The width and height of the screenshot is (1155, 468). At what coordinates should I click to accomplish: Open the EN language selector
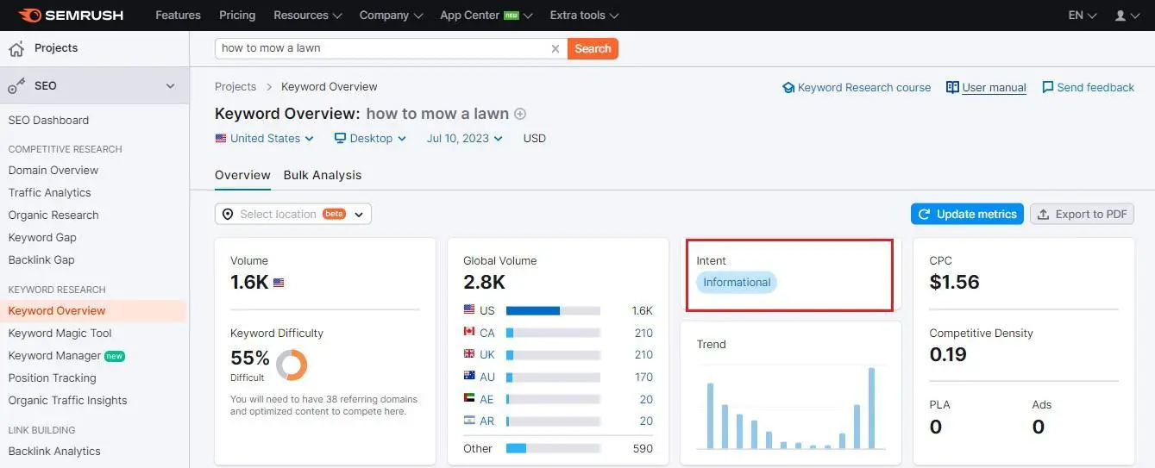tap(1082, 15)
